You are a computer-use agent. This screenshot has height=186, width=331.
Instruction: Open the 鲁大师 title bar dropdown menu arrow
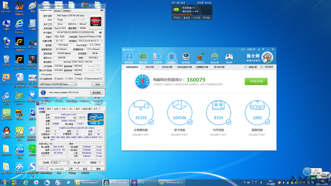pos(263,49)
